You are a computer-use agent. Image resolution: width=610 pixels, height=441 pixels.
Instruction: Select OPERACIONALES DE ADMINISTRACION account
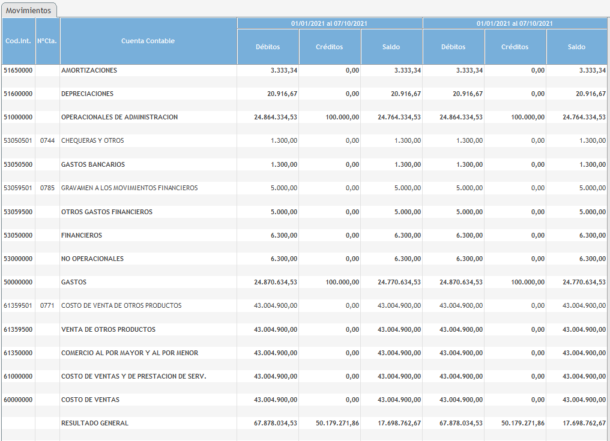pyautogui.click(x=119, y=117)
